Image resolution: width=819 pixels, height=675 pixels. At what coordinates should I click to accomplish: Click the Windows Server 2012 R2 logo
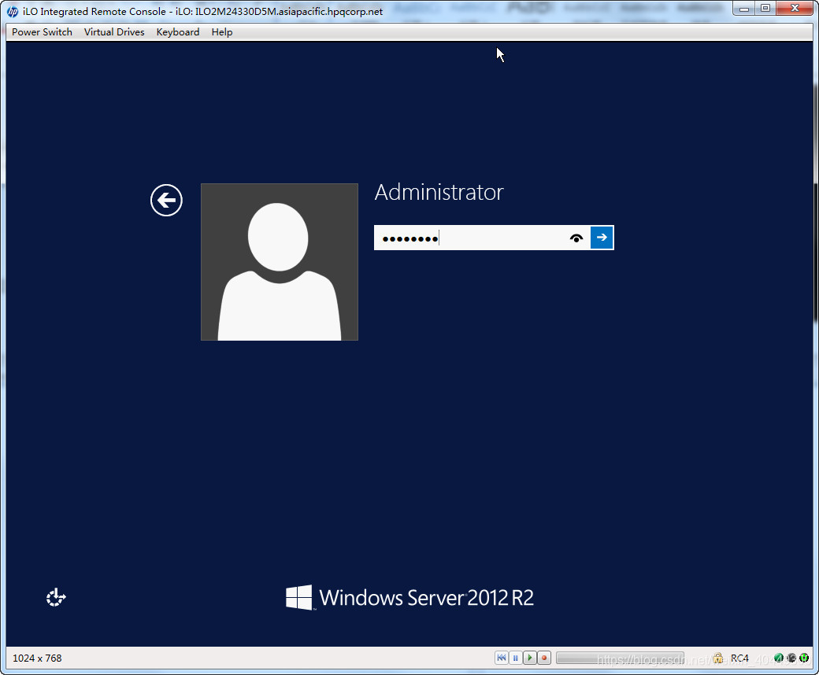[x=409, y=597]
